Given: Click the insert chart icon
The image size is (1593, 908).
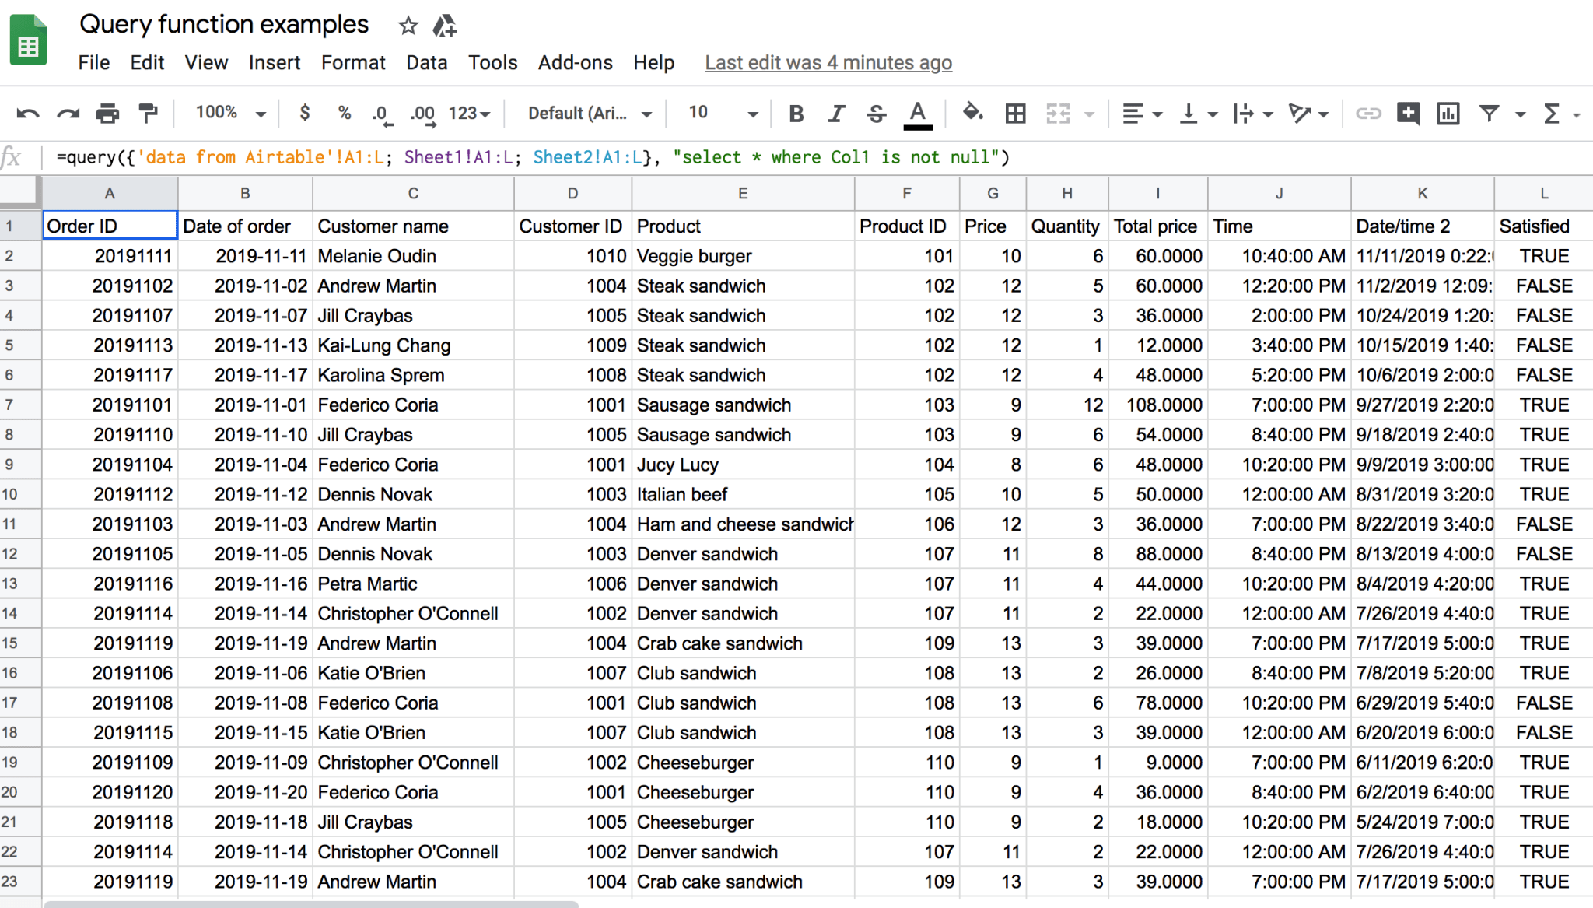Looking at the screenshot, I should click(x=1448, y=114).
